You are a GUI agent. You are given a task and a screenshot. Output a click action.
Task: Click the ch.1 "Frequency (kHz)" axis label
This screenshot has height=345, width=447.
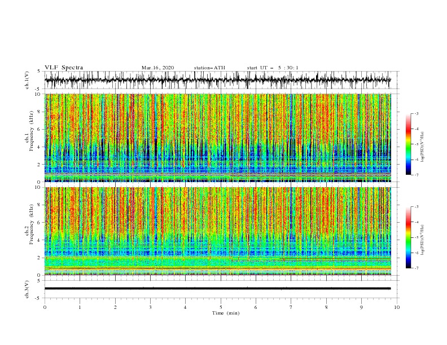(31, 131)
